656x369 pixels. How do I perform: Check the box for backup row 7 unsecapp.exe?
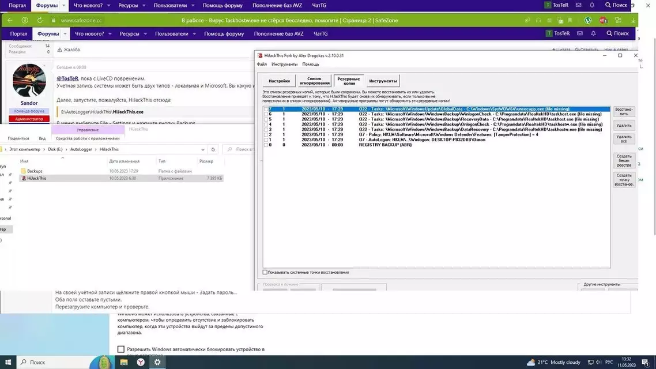(x=266, y=109)
